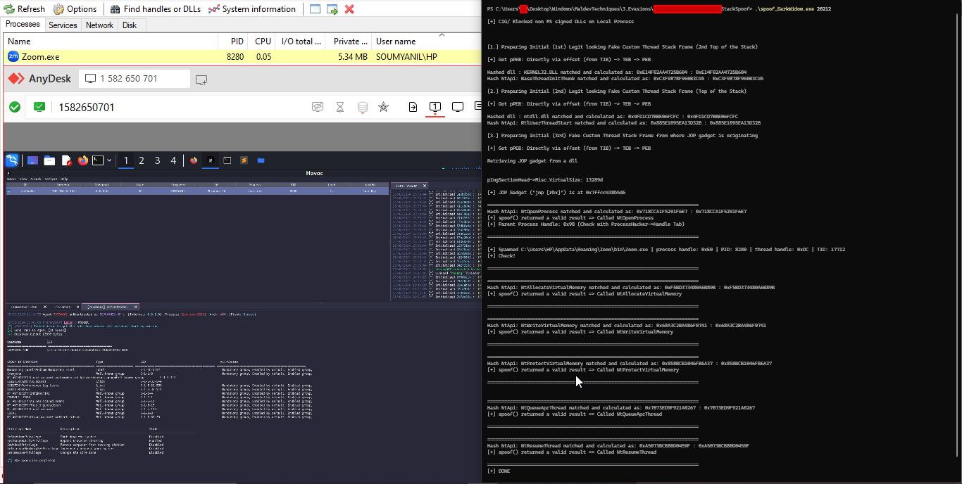Open the Havoc menu in the Havoc window
This screenshot has height=484, width=962.
[x=11, y=179]
